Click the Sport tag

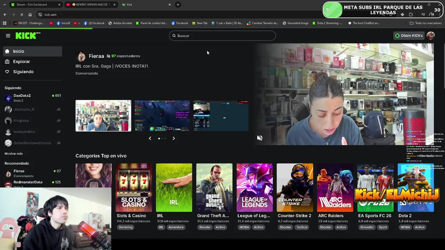(383, 227)
